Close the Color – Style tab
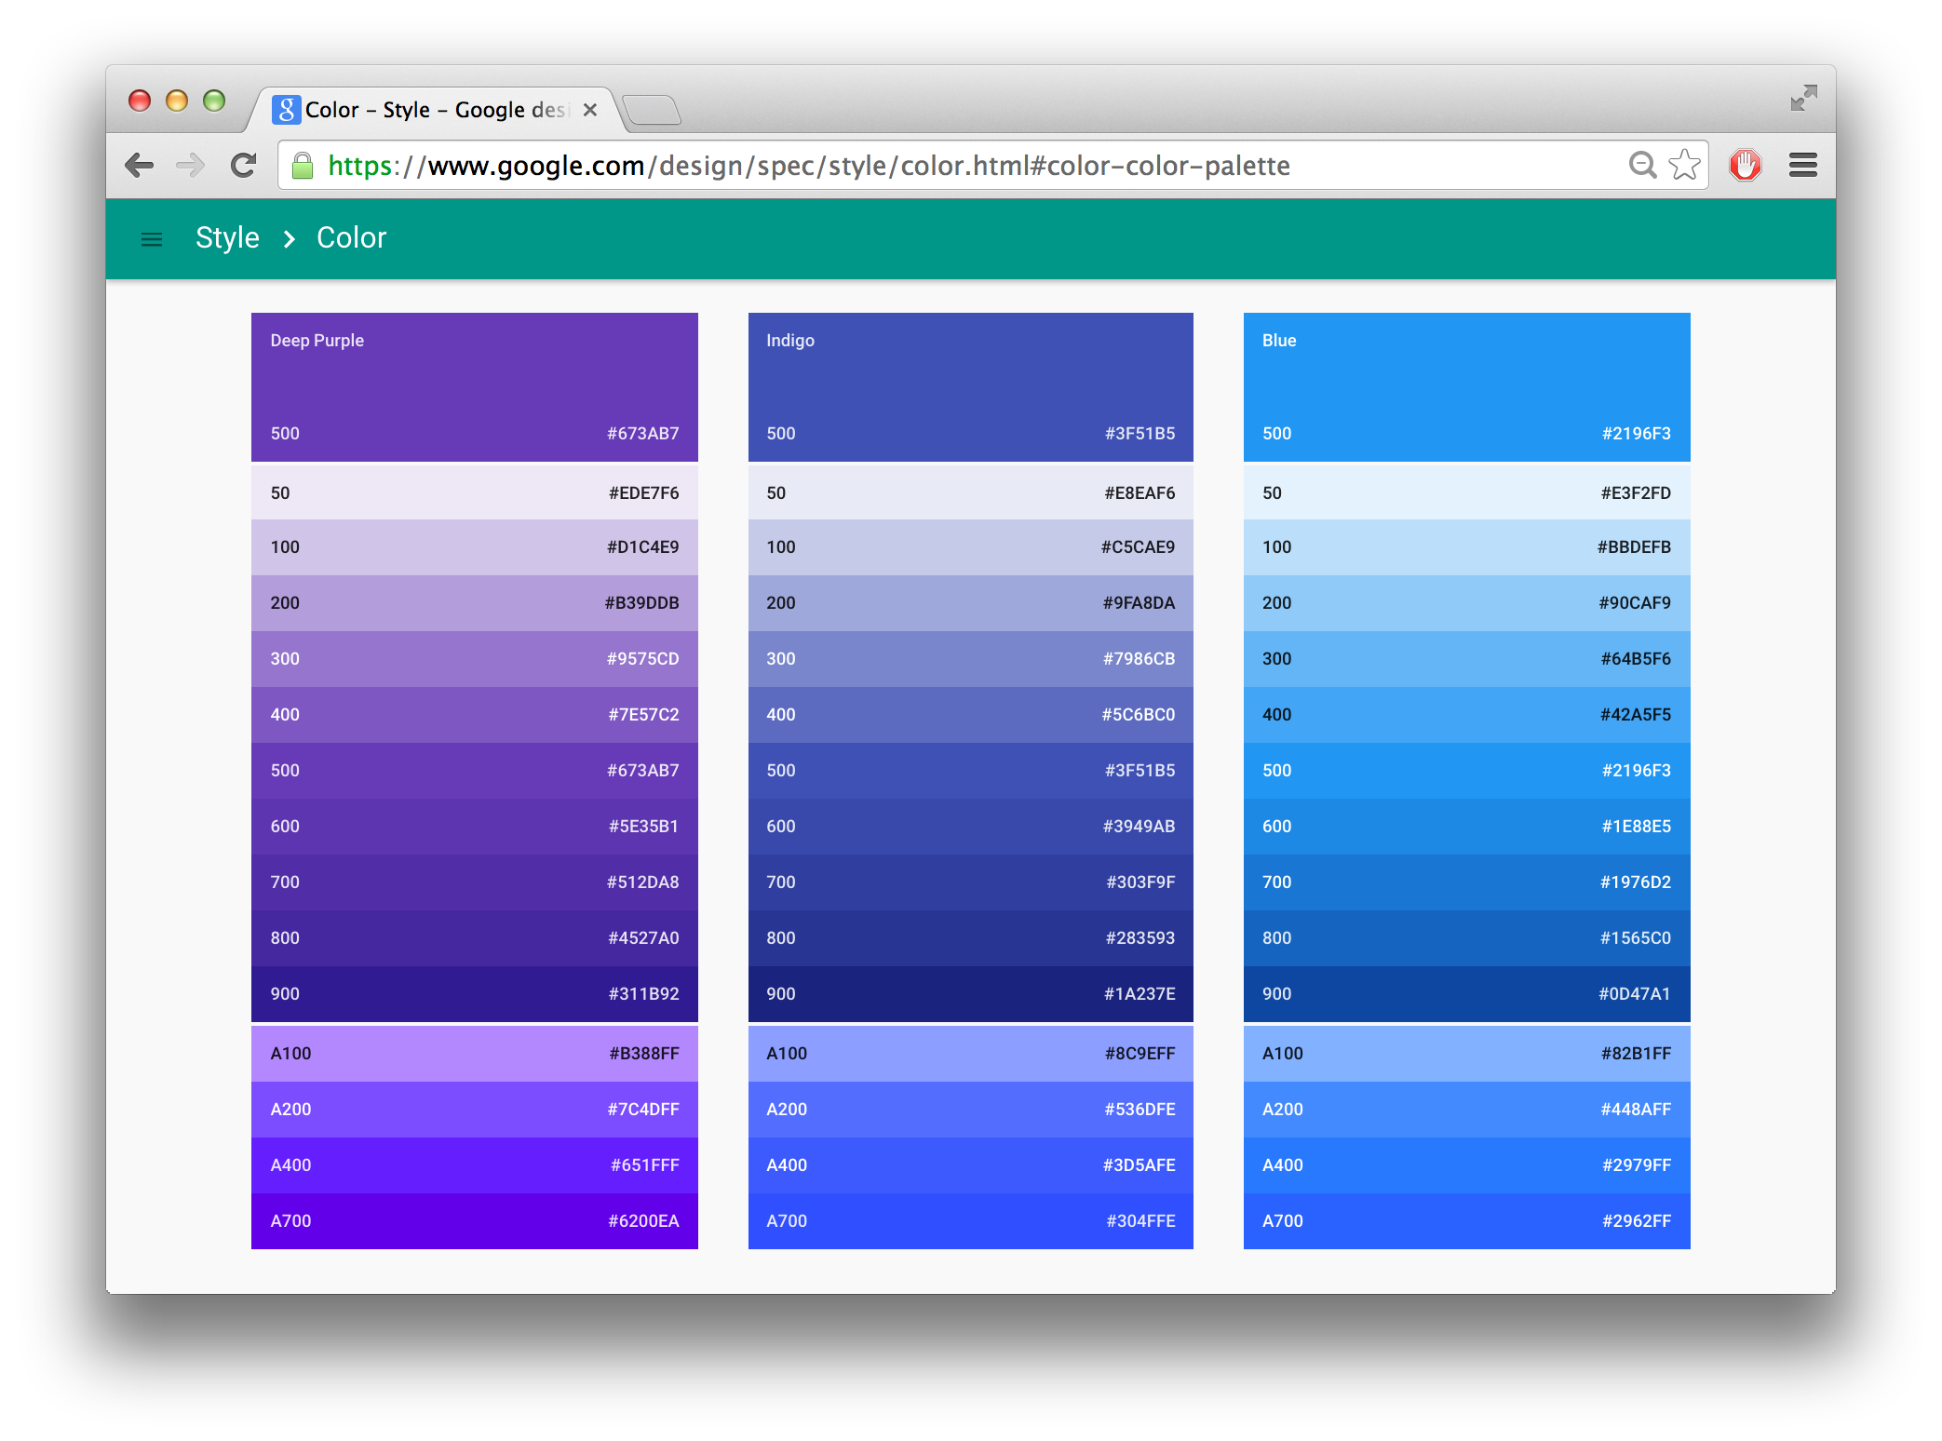Image resolution: width=1942 pixels, height=1441 pixels. pos(589,110)
